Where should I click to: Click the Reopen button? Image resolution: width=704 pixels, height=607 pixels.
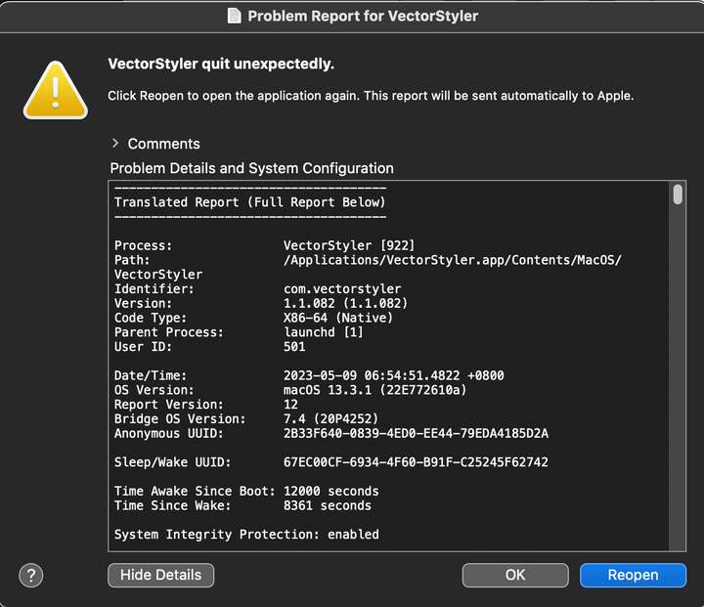pyautogui.click(x=633, y=575)
